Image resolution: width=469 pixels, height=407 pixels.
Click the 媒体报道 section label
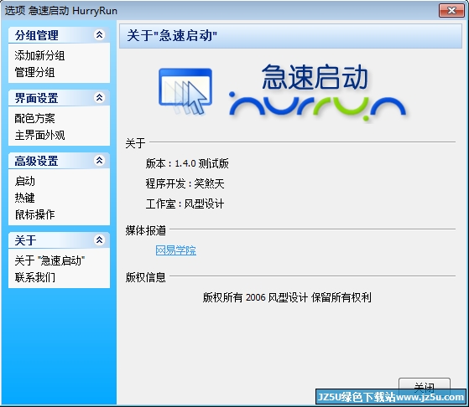tap(146, 230)
